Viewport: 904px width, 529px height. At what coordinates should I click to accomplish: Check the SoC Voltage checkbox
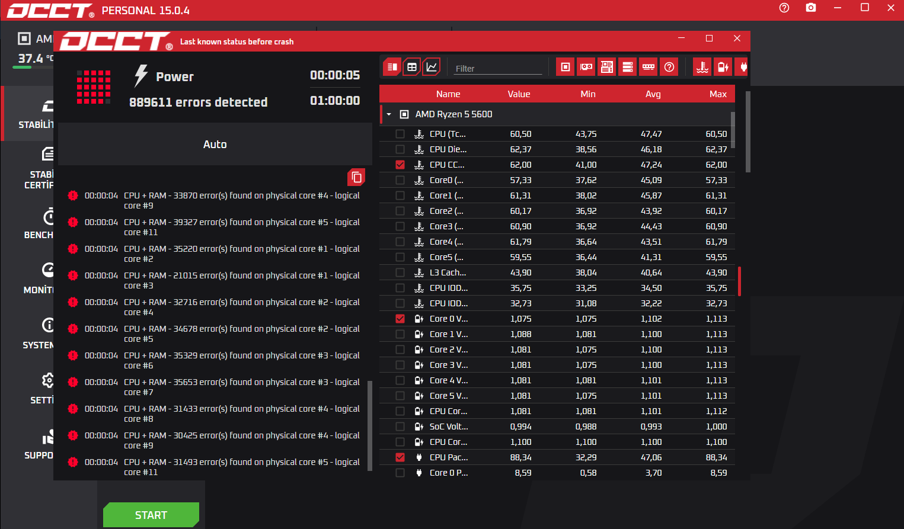(400, 427)
